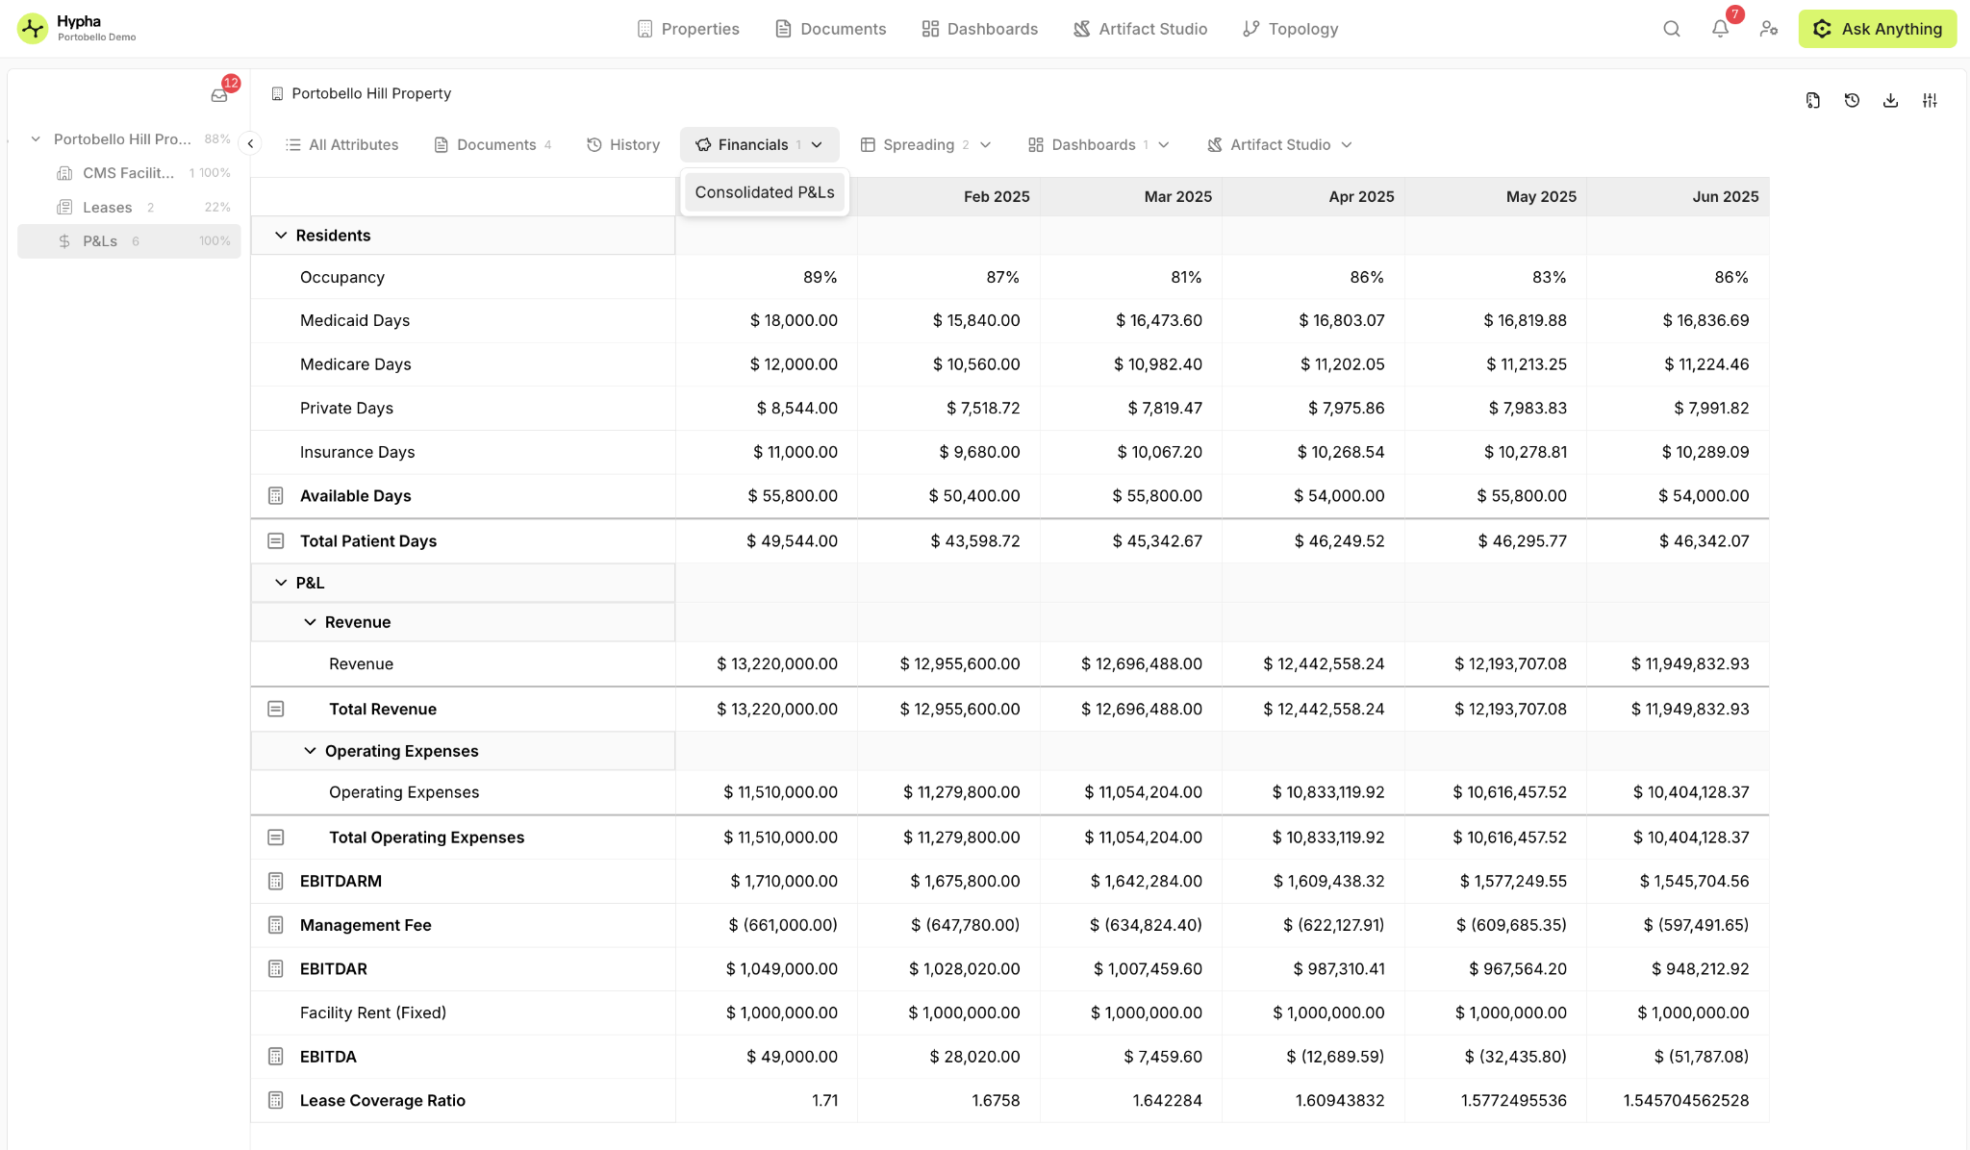Go to Artifact Studio in the top navigation

click(1141, 29)
